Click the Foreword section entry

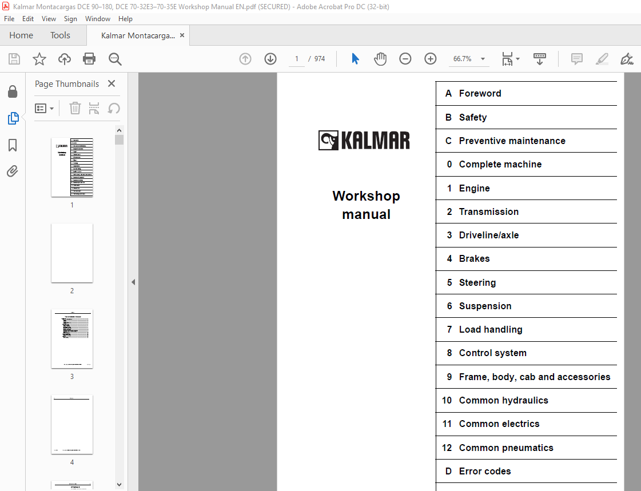526,94
